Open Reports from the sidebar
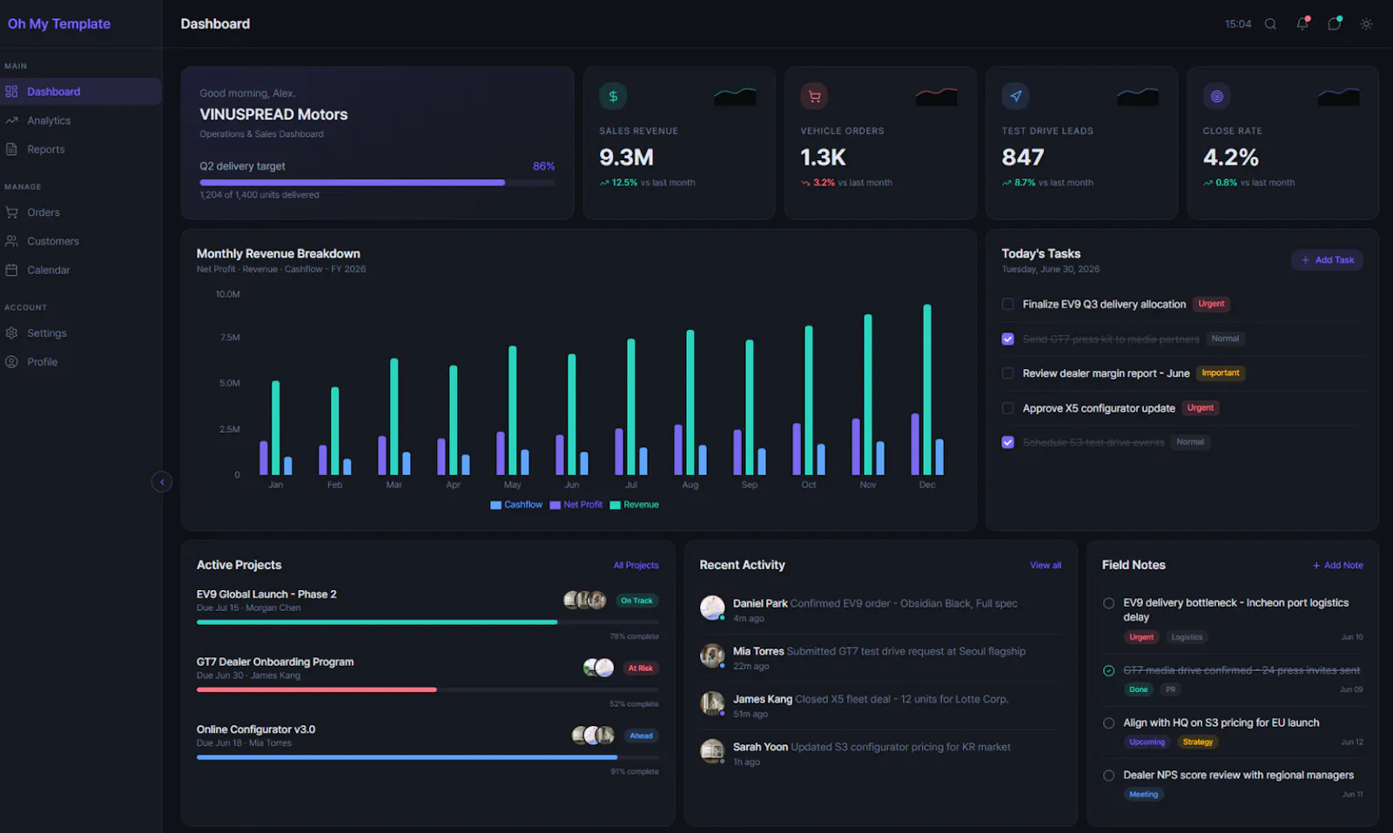This screenshot has width=1393, height=833. point(81,149)
